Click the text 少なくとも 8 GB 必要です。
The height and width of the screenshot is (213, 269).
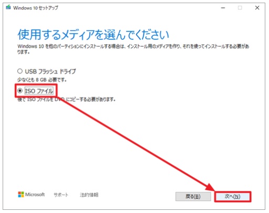tap(42, 80)
